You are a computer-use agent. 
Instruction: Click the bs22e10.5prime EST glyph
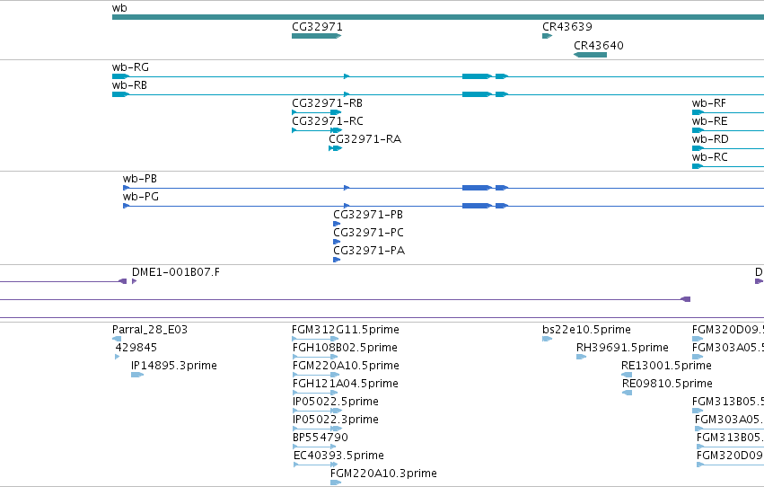[x=547, y=339]
